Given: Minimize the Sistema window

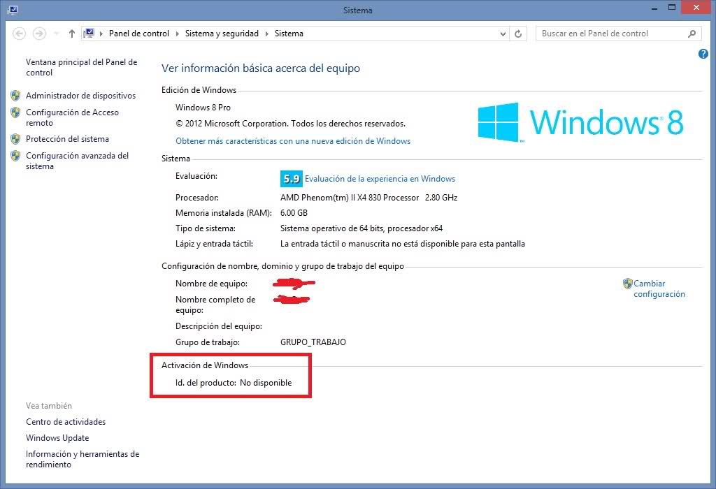Looking at the screenshot, I should 654,8.
